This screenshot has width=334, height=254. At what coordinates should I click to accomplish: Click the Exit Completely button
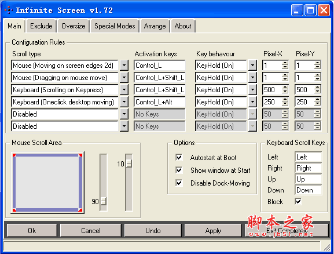pos(287,231)
